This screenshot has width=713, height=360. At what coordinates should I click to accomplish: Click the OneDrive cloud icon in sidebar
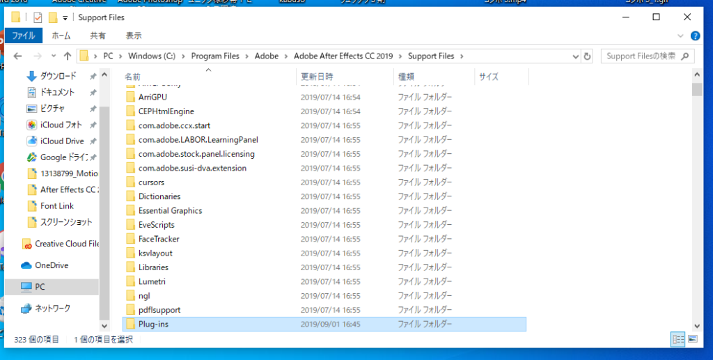(26, 265)
